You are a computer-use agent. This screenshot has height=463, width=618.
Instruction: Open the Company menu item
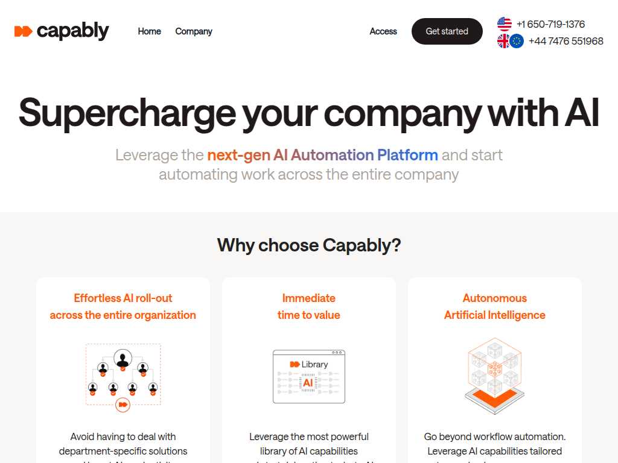pos(194,31)
